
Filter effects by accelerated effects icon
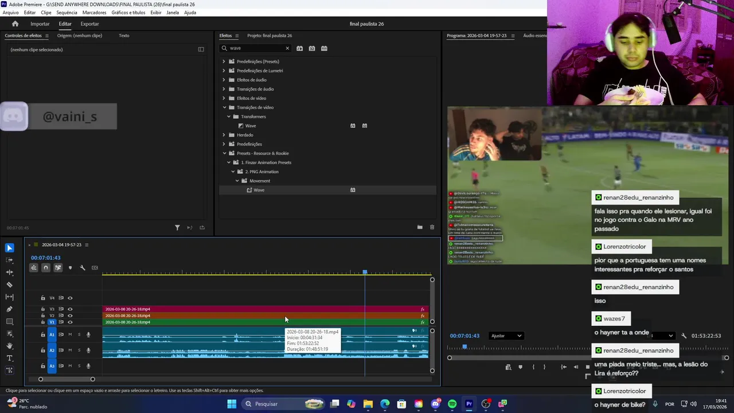tap(299, 48)
